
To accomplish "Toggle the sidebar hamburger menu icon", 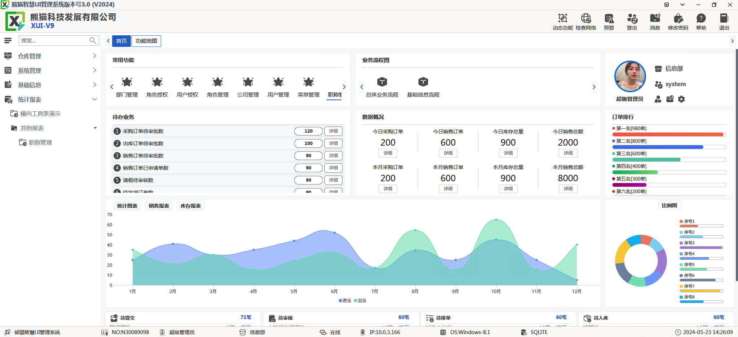I will (x=8, y=41).
